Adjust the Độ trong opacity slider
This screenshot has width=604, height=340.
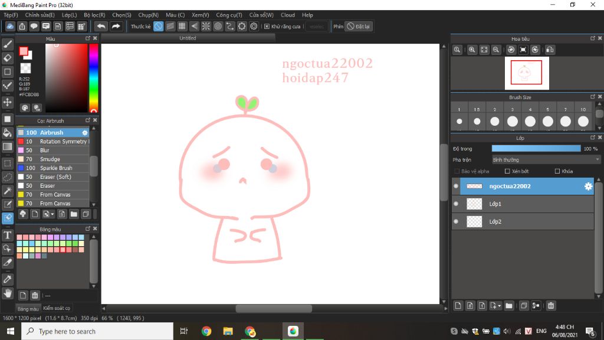coord(536,148)
